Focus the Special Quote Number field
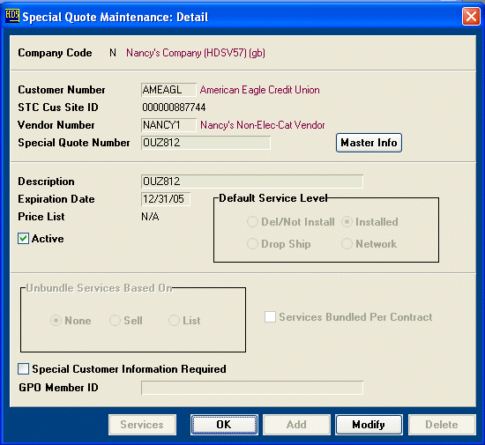485x445 pixels. pos(205,143)
